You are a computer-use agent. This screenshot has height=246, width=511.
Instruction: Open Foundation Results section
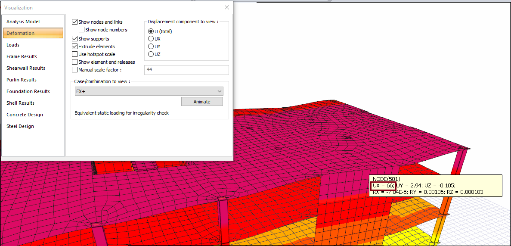point(28,91)
